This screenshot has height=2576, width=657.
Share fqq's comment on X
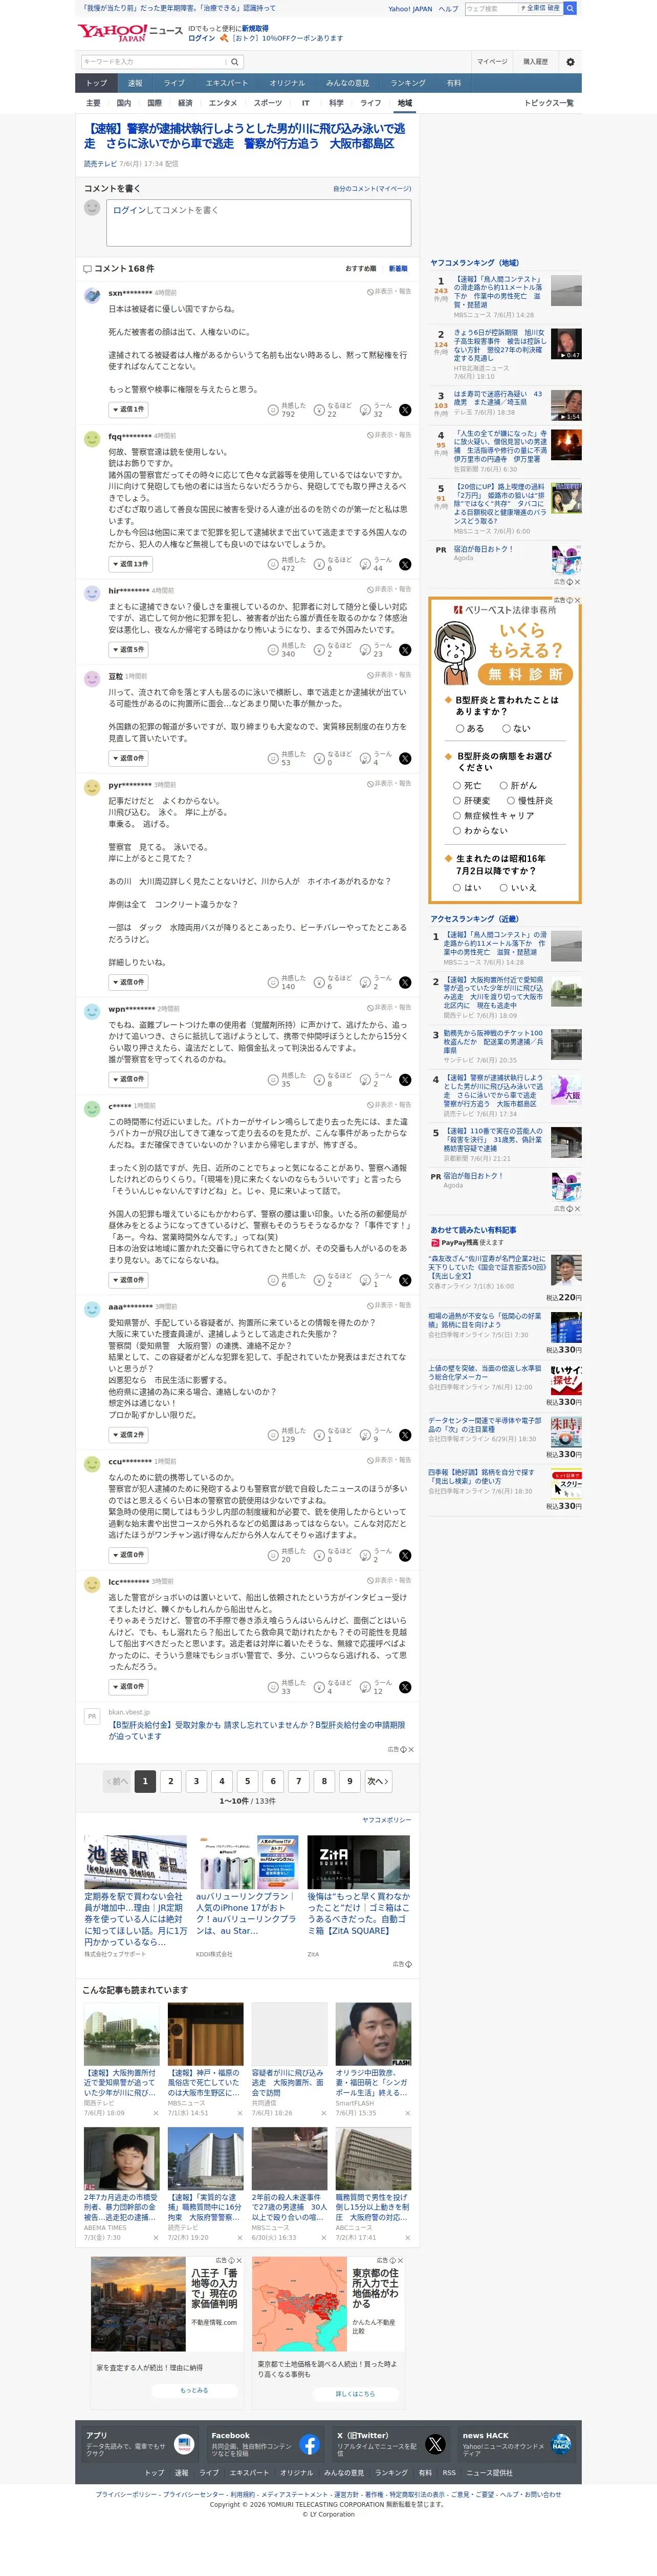(404, 564)
